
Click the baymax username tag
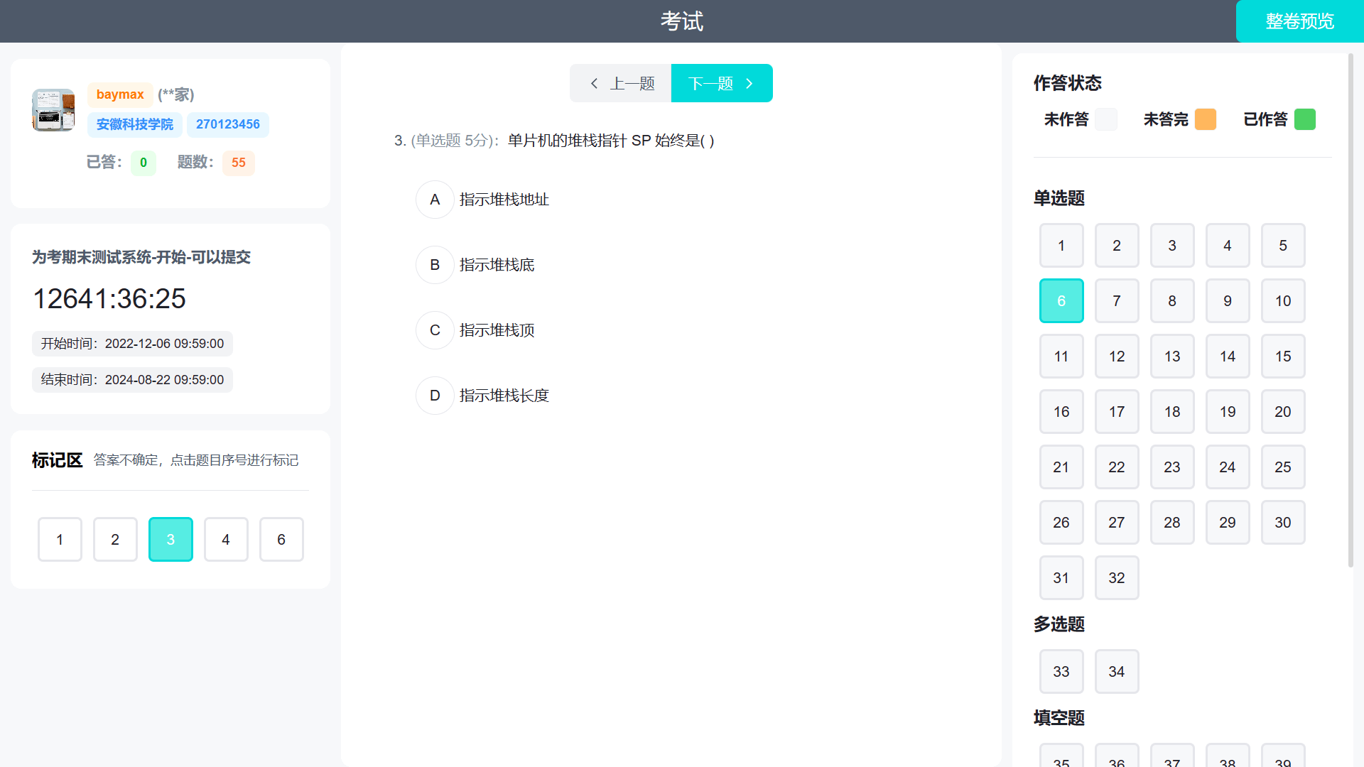click(120, 94)
